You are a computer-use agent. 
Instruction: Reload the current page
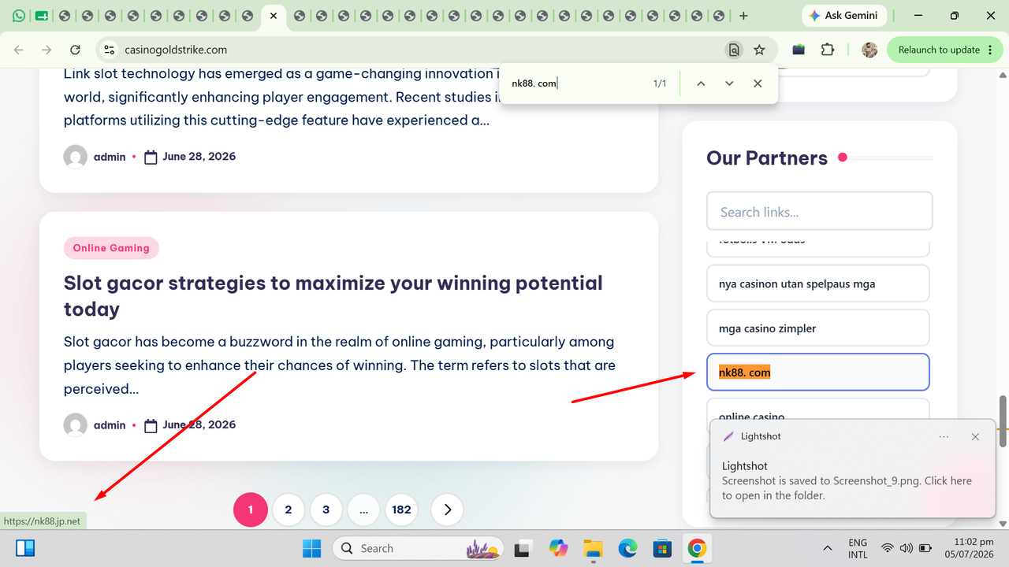(75, 50)
